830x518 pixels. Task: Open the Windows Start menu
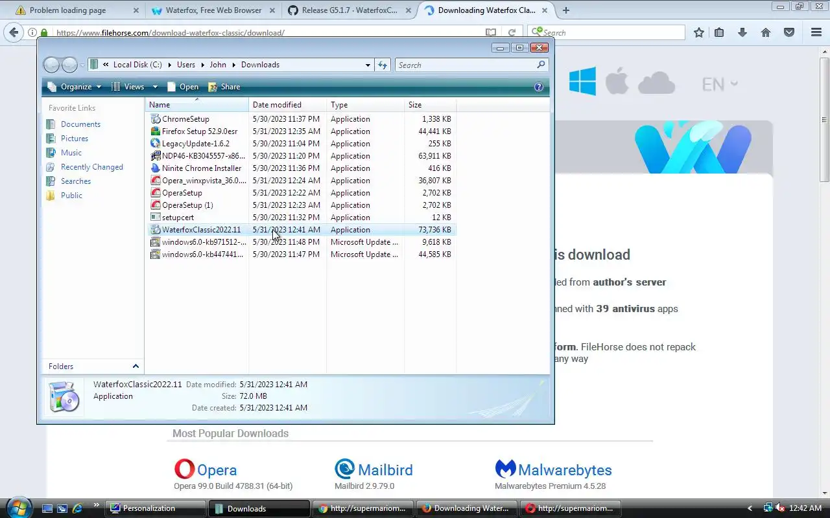[x=18, y=507]
